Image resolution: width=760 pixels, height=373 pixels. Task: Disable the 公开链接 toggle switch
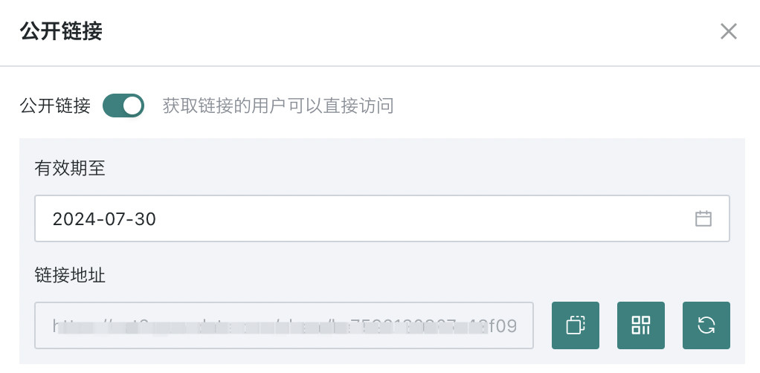123,106
